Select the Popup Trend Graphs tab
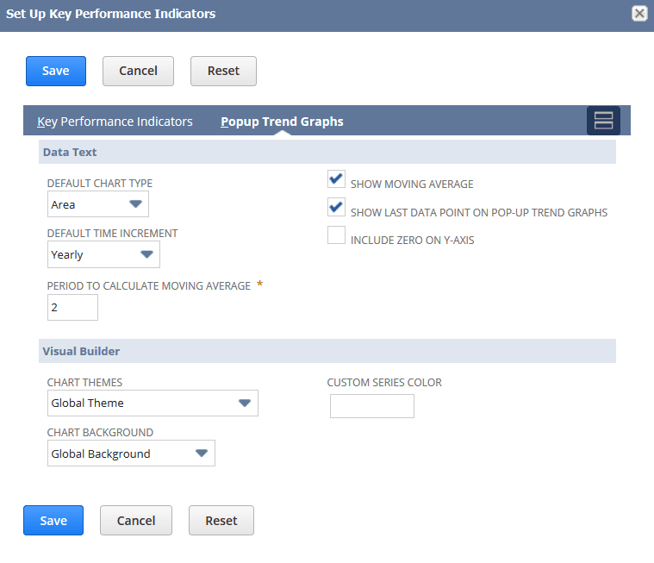This screenshot has height=563, width=654. [282, 122]
